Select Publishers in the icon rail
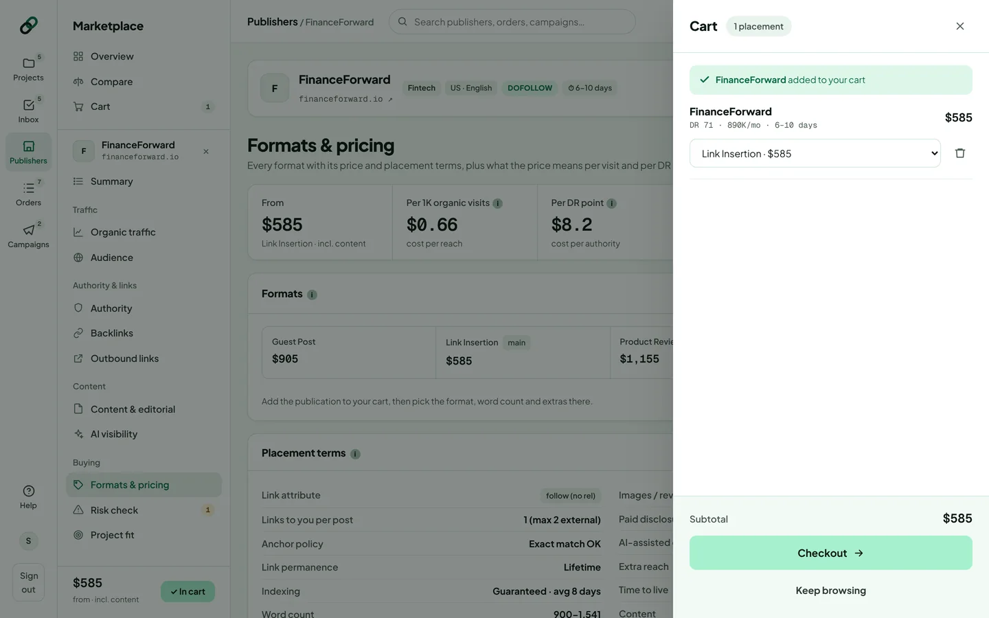 28,152
